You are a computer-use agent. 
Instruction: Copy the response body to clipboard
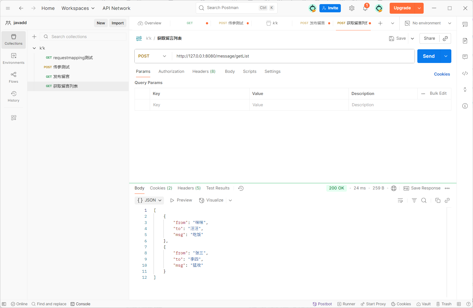(438, 200)
